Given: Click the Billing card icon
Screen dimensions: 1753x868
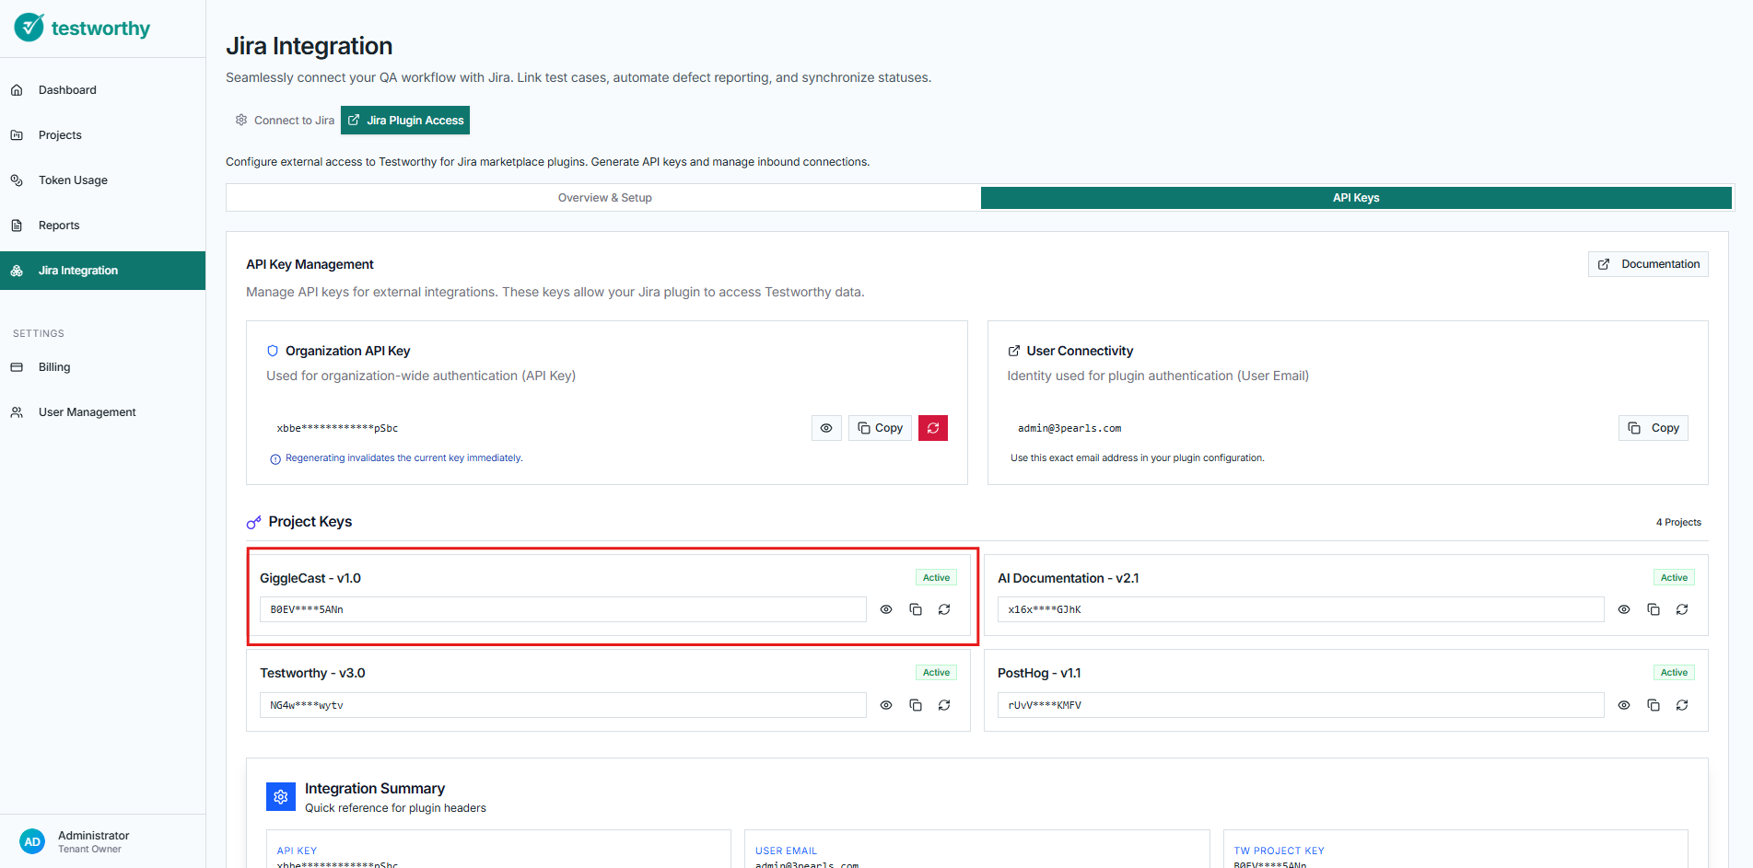Looking at the screenshot, I should (x=17, y=367).
